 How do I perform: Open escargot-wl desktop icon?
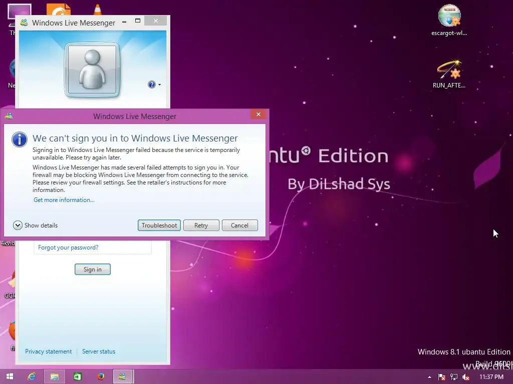point(449,20)
